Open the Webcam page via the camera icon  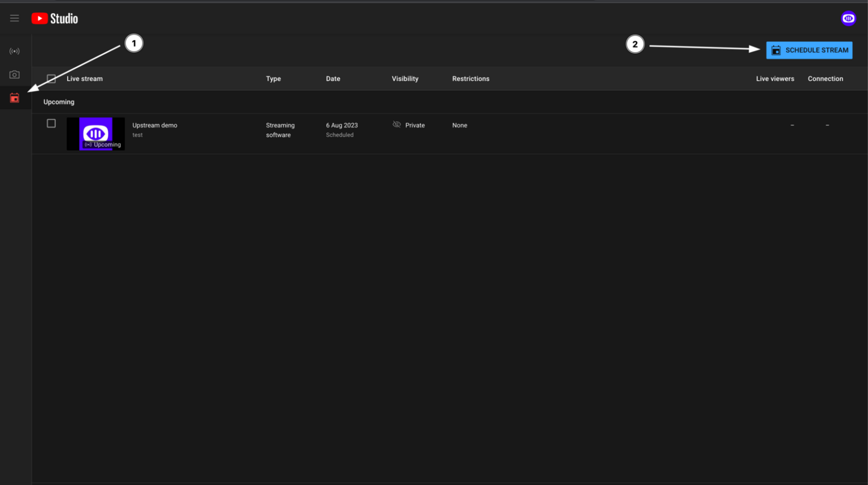(x=14, y=74)
